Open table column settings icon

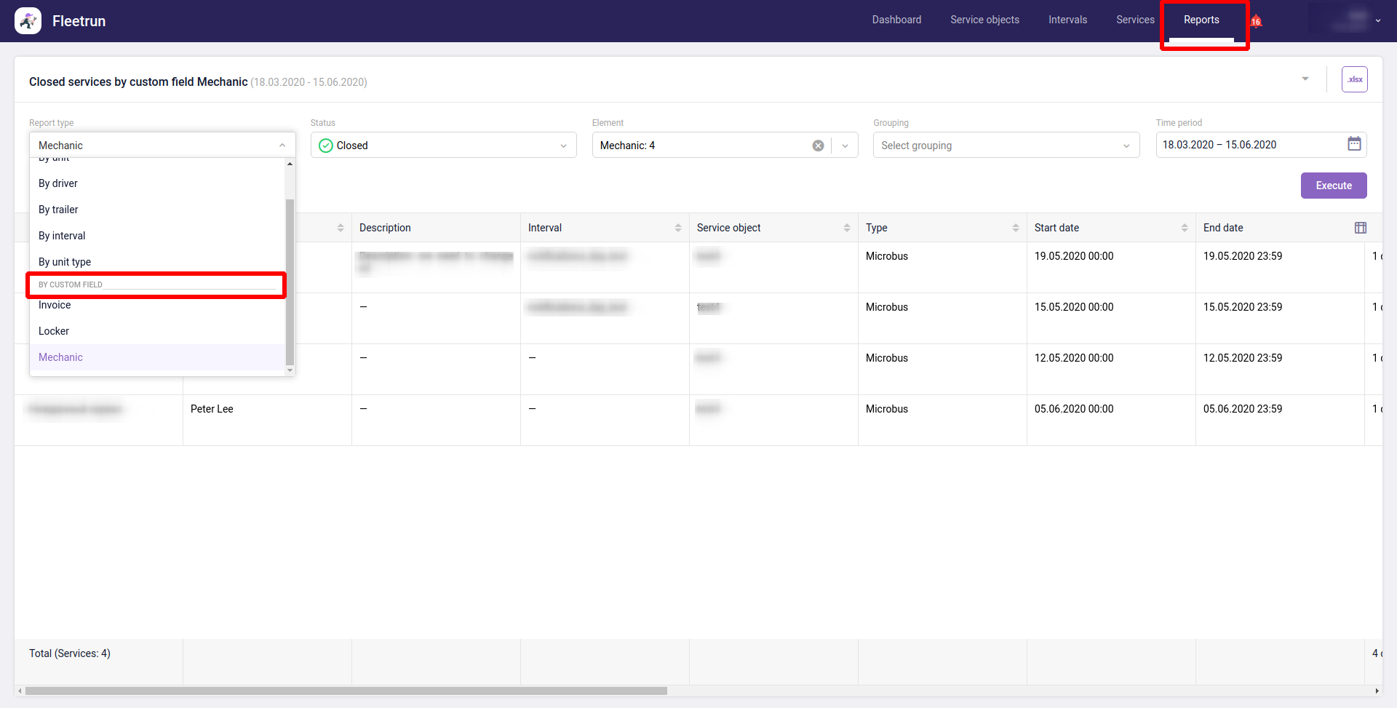coord(1360,228)
